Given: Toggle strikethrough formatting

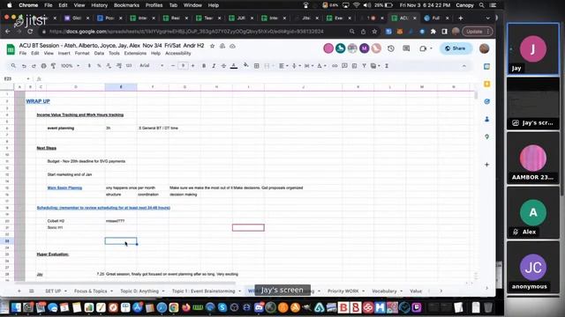Looking at the screenshot, I should [223, 66].
